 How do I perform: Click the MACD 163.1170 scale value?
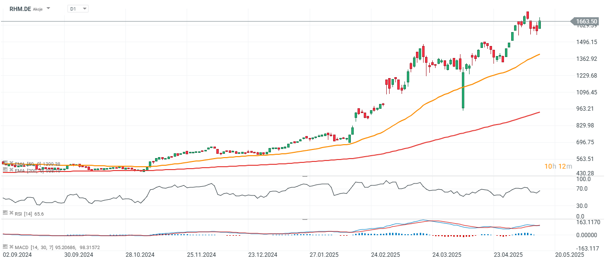[x=587, y=222]
